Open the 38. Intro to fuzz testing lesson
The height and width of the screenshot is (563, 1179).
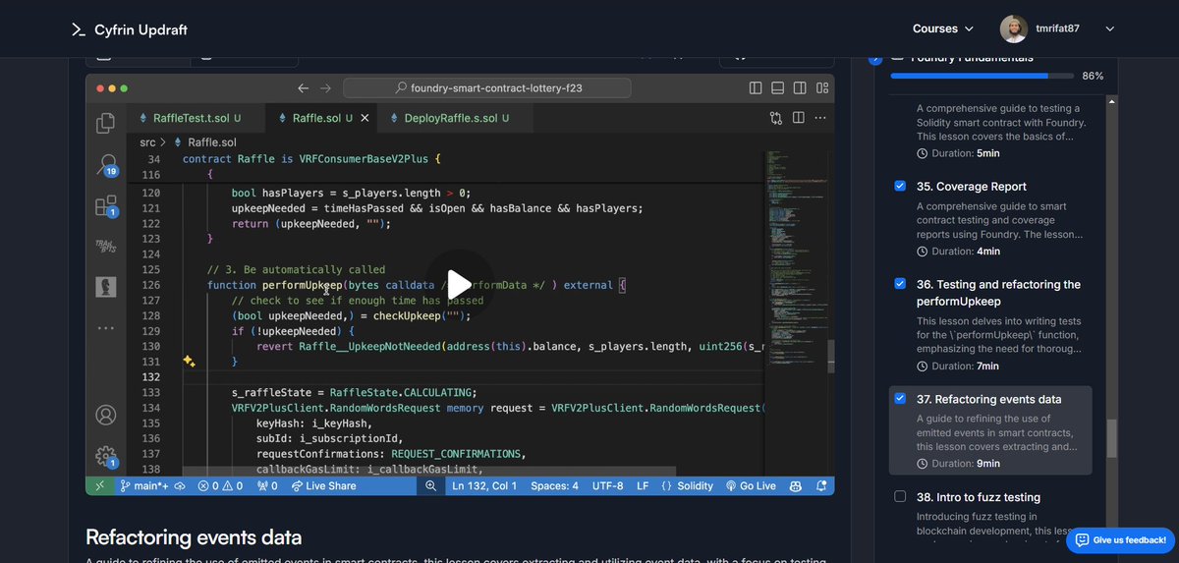pos(978,497)
